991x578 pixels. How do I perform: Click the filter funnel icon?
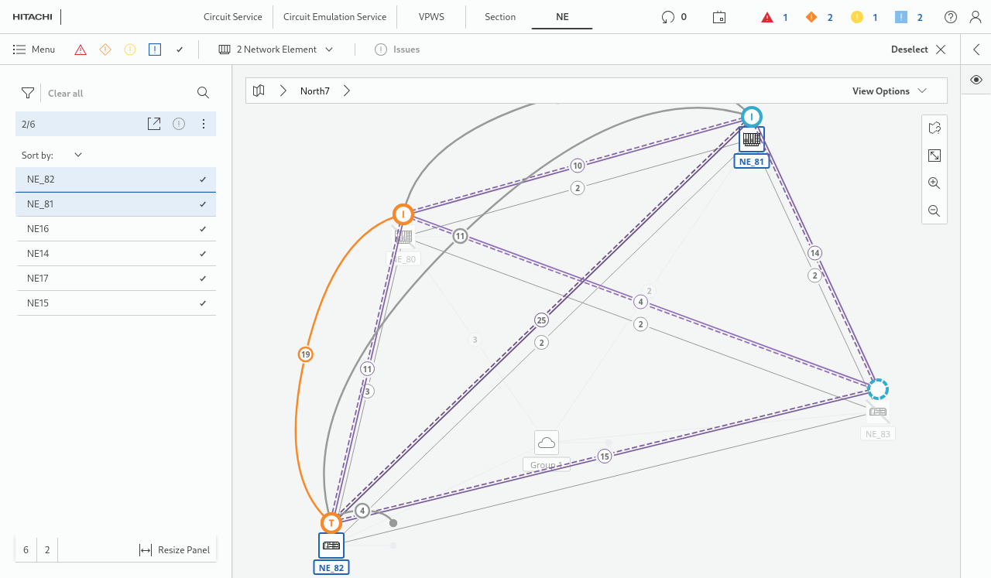click(28, 93)
